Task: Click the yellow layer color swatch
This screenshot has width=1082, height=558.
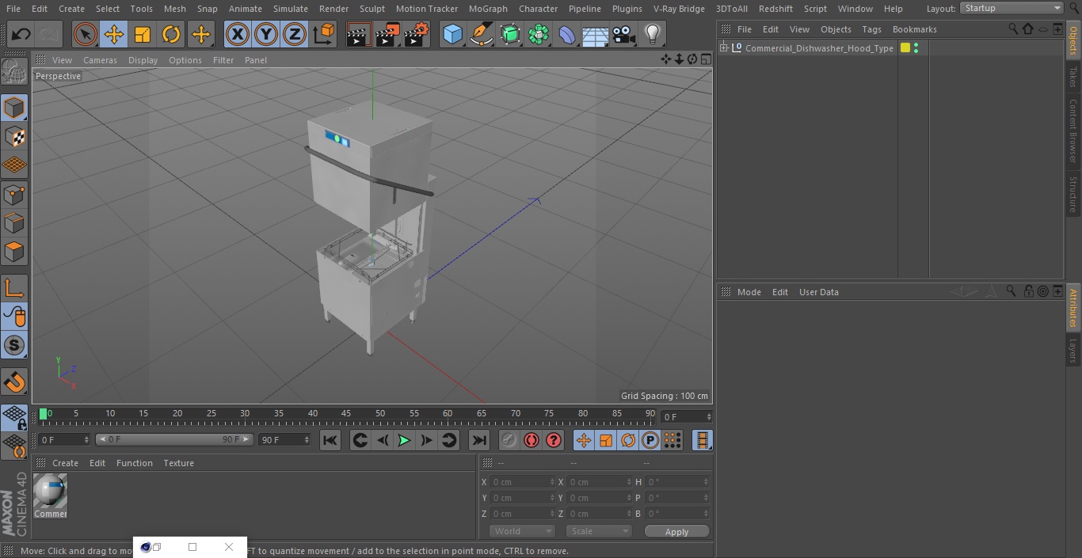Action: (x=905, y=48)
